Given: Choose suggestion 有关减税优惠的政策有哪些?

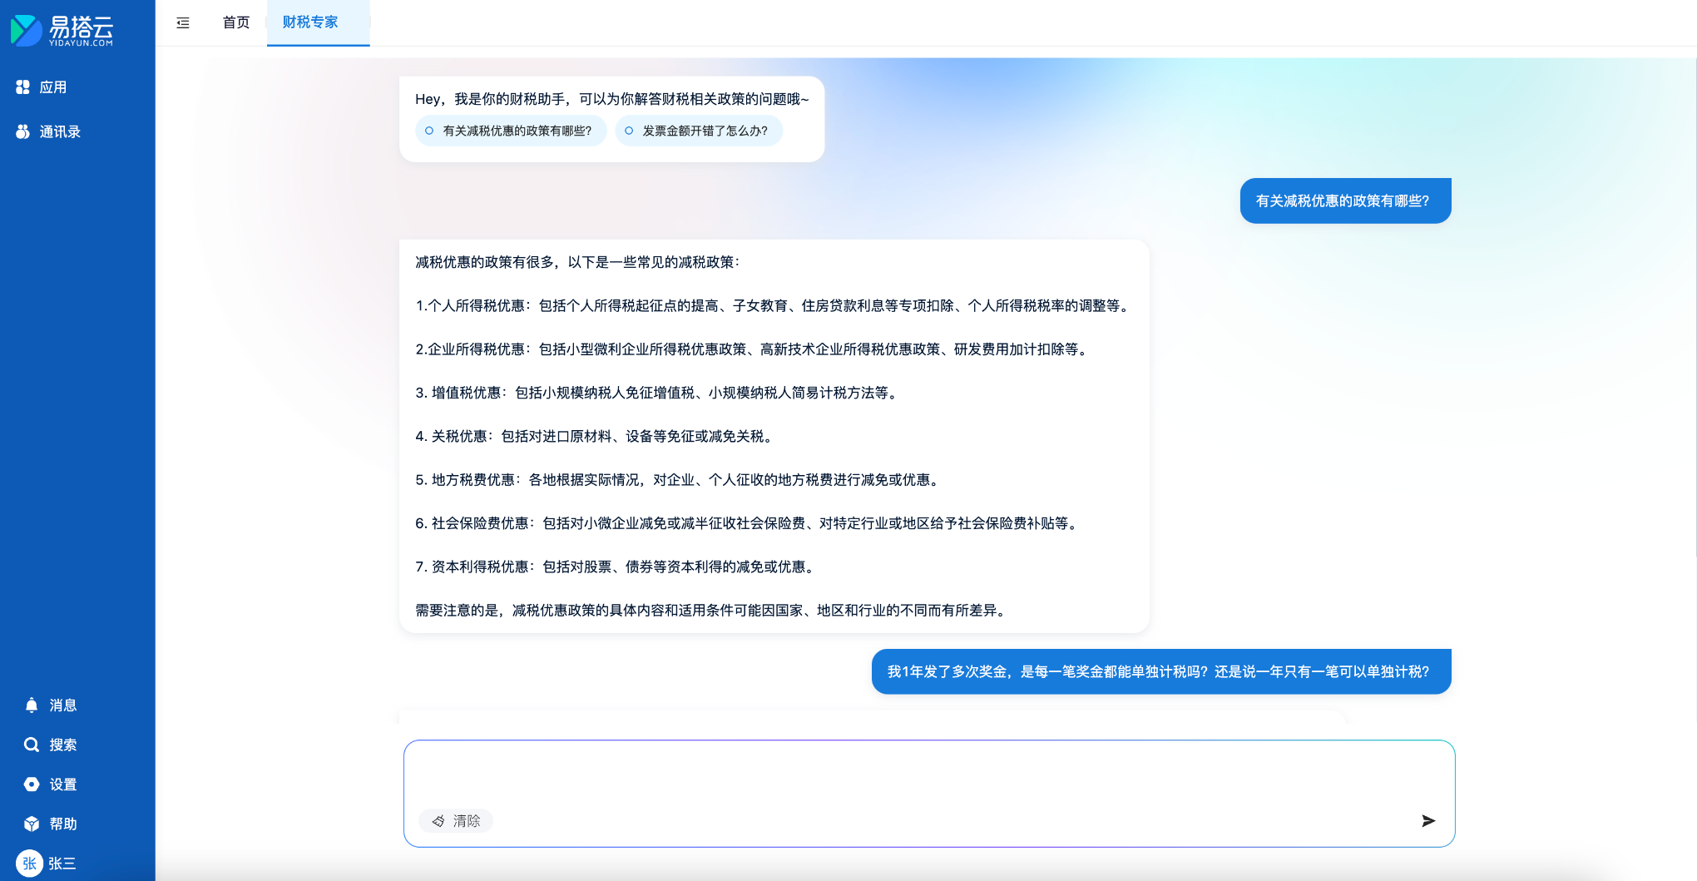Looking at the screenshot, I should click(511, 131).
